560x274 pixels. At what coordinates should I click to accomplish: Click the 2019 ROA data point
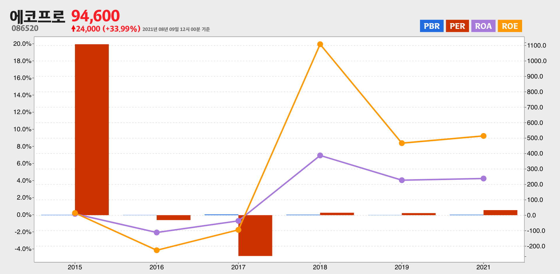(x=402, y=180)
